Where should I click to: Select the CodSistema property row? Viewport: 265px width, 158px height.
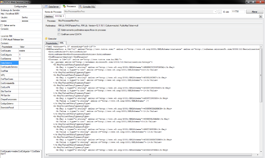(x=21, y=59)
